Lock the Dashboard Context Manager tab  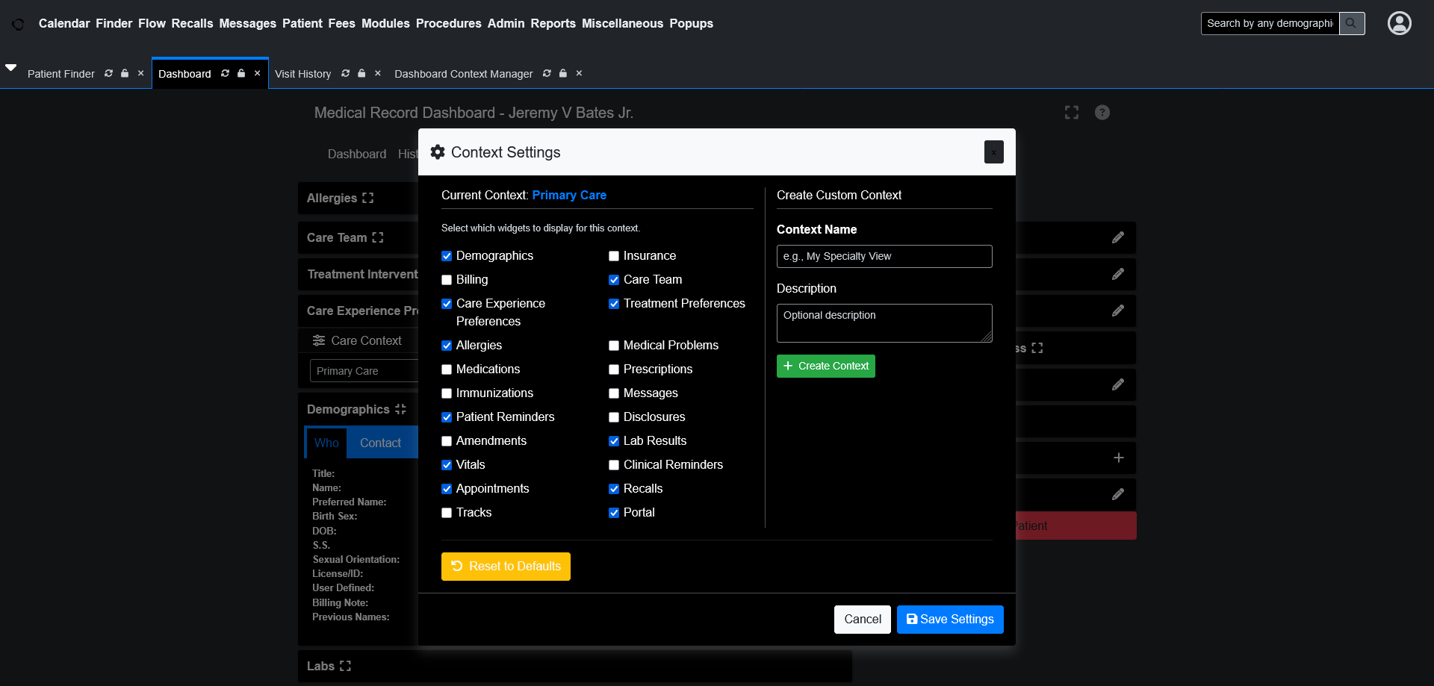click(x=563, y=73)
